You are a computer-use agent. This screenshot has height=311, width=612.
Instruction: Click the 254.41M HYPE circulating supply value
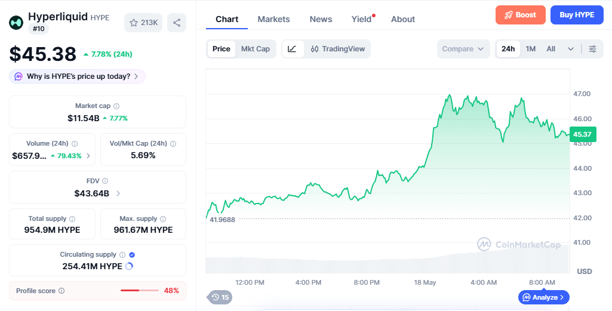(92, 266)
